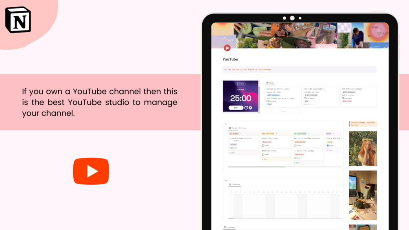This screenshot has width=409, height=230.
Task: Click the 'Urgent' tag on Watch videos card
Action: click(x=233, y=145)
